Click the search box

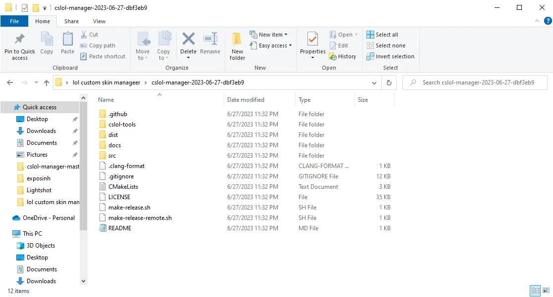(475, 83)
